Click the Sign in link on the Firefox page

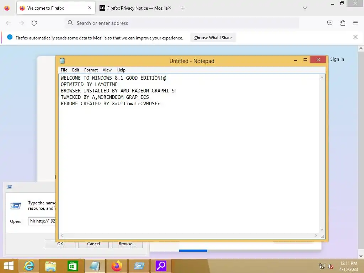[x=337, y=59]
